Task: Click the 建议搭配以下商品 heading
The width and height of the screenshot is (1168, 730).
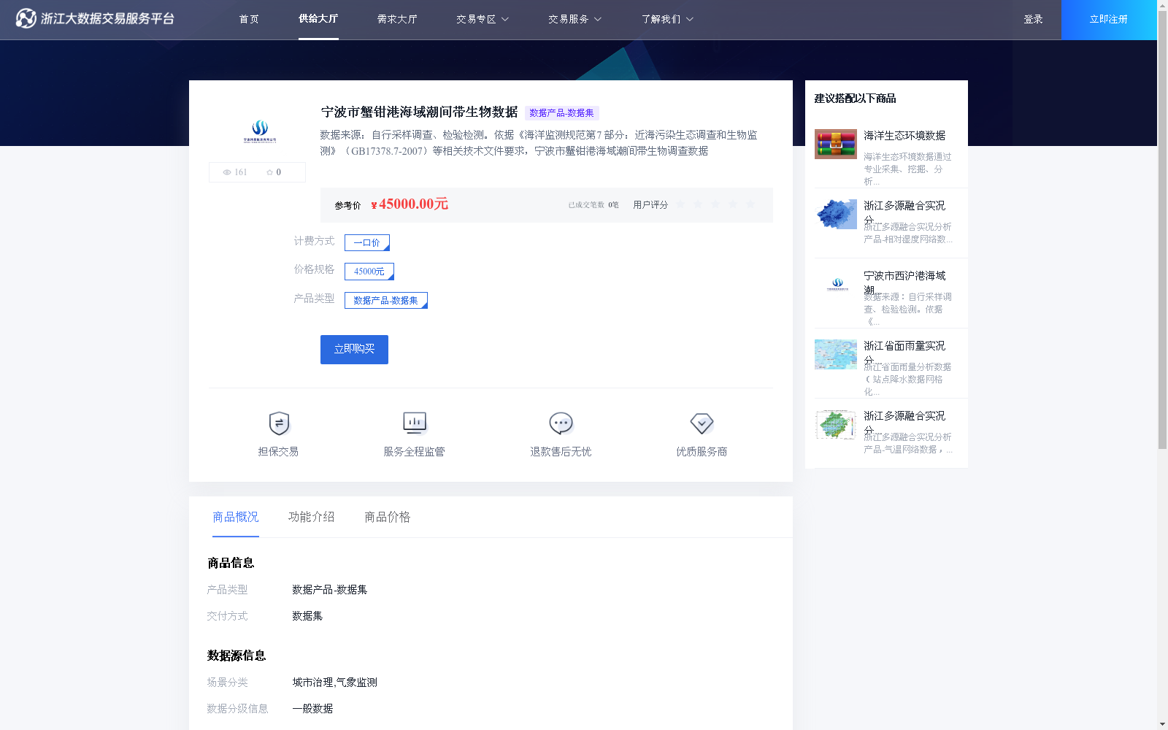Action: click(855, 99)
